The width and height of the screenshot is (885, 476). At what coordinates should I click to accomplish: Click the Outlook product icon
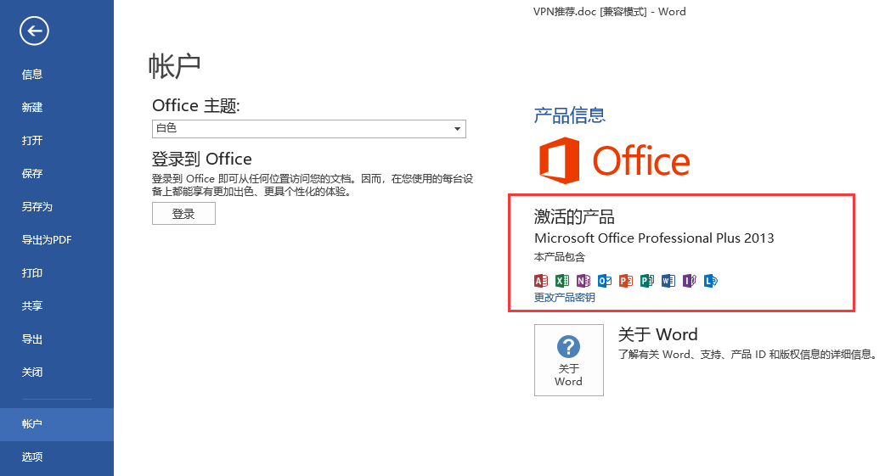(605, 280)
